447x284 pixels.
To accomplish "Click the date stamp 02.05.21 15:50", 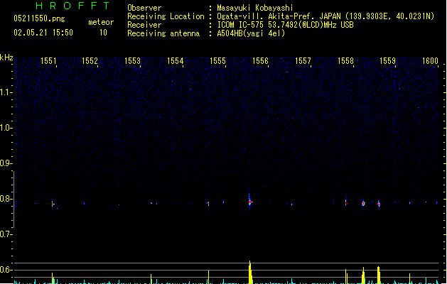I will tap(43, 33).
